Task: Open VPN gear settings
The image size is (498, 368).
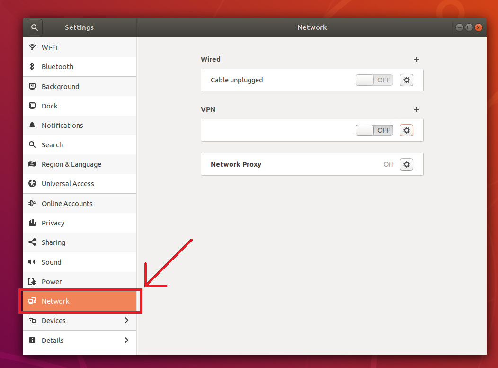Action: click(x=406, y=130)
